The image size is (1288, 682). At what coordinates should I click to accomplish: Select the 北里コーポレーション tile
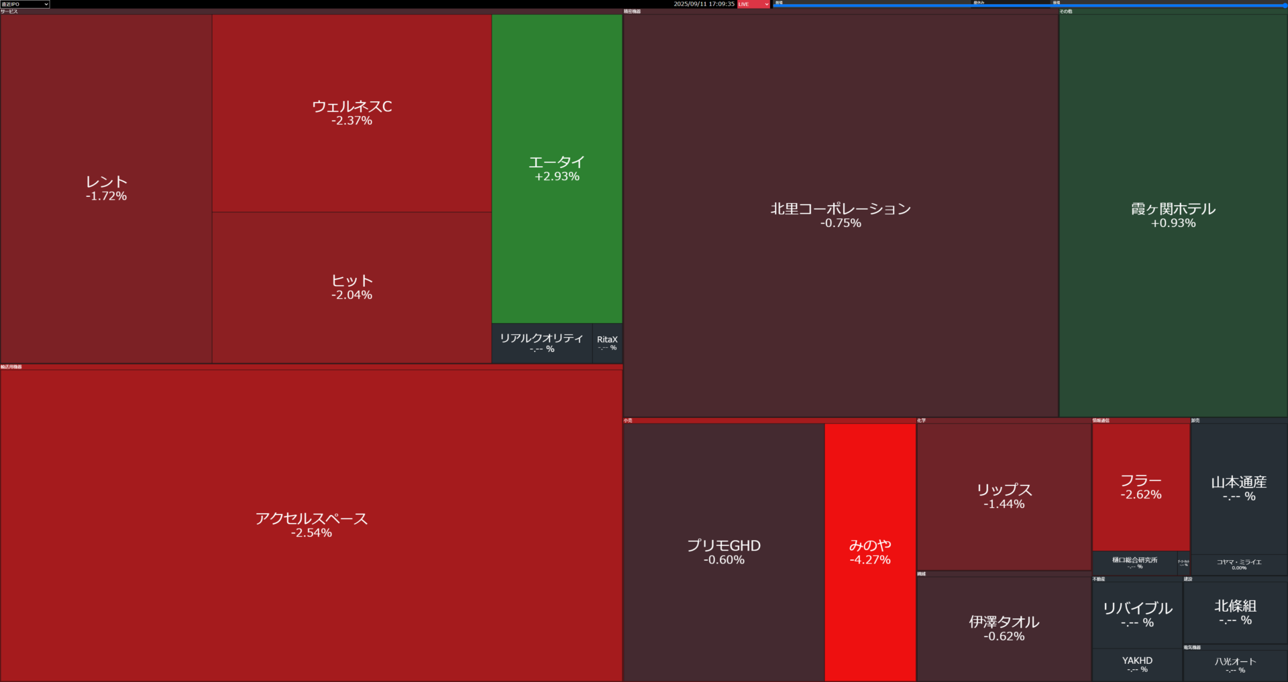click(x=841, y=216)
